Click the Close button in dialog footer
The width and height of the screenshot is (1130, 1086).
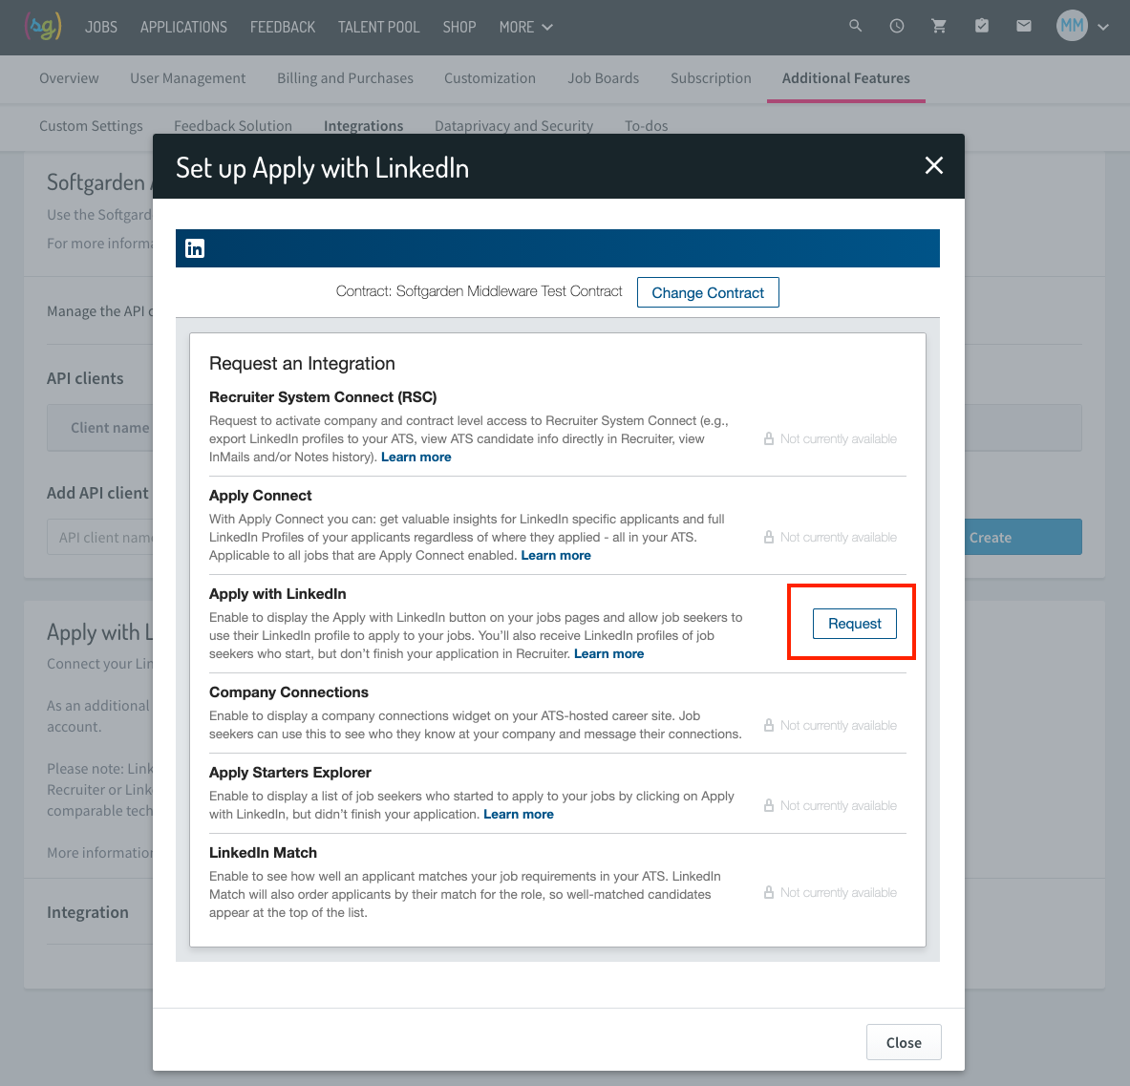point(904,1042)
